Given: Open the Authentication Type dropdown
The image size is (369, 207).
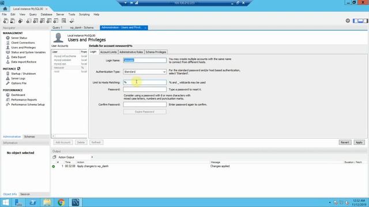Looking at the screenshot, I should (x=145, y=71).
